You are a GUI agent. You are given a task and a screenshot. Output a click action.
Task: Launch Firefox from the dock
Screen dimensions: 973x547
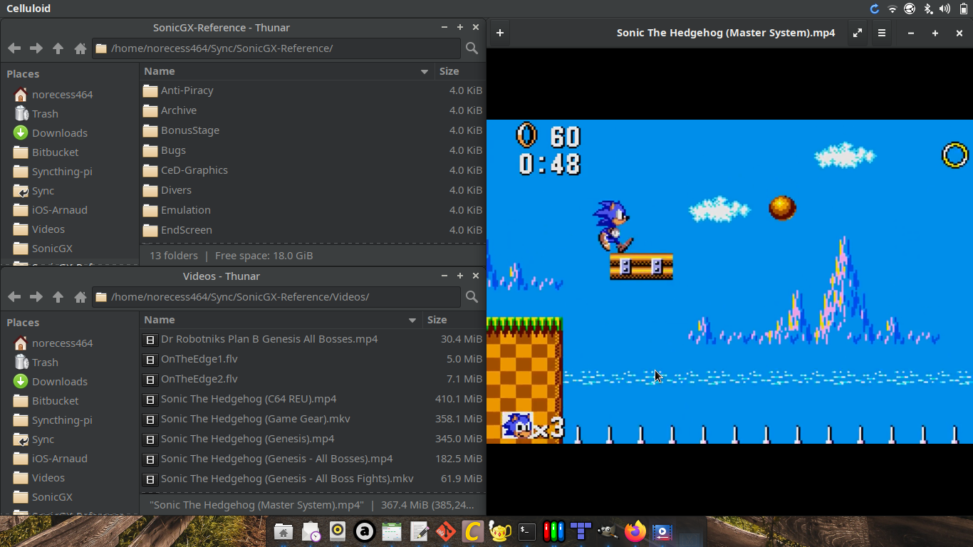click(635, 531)
